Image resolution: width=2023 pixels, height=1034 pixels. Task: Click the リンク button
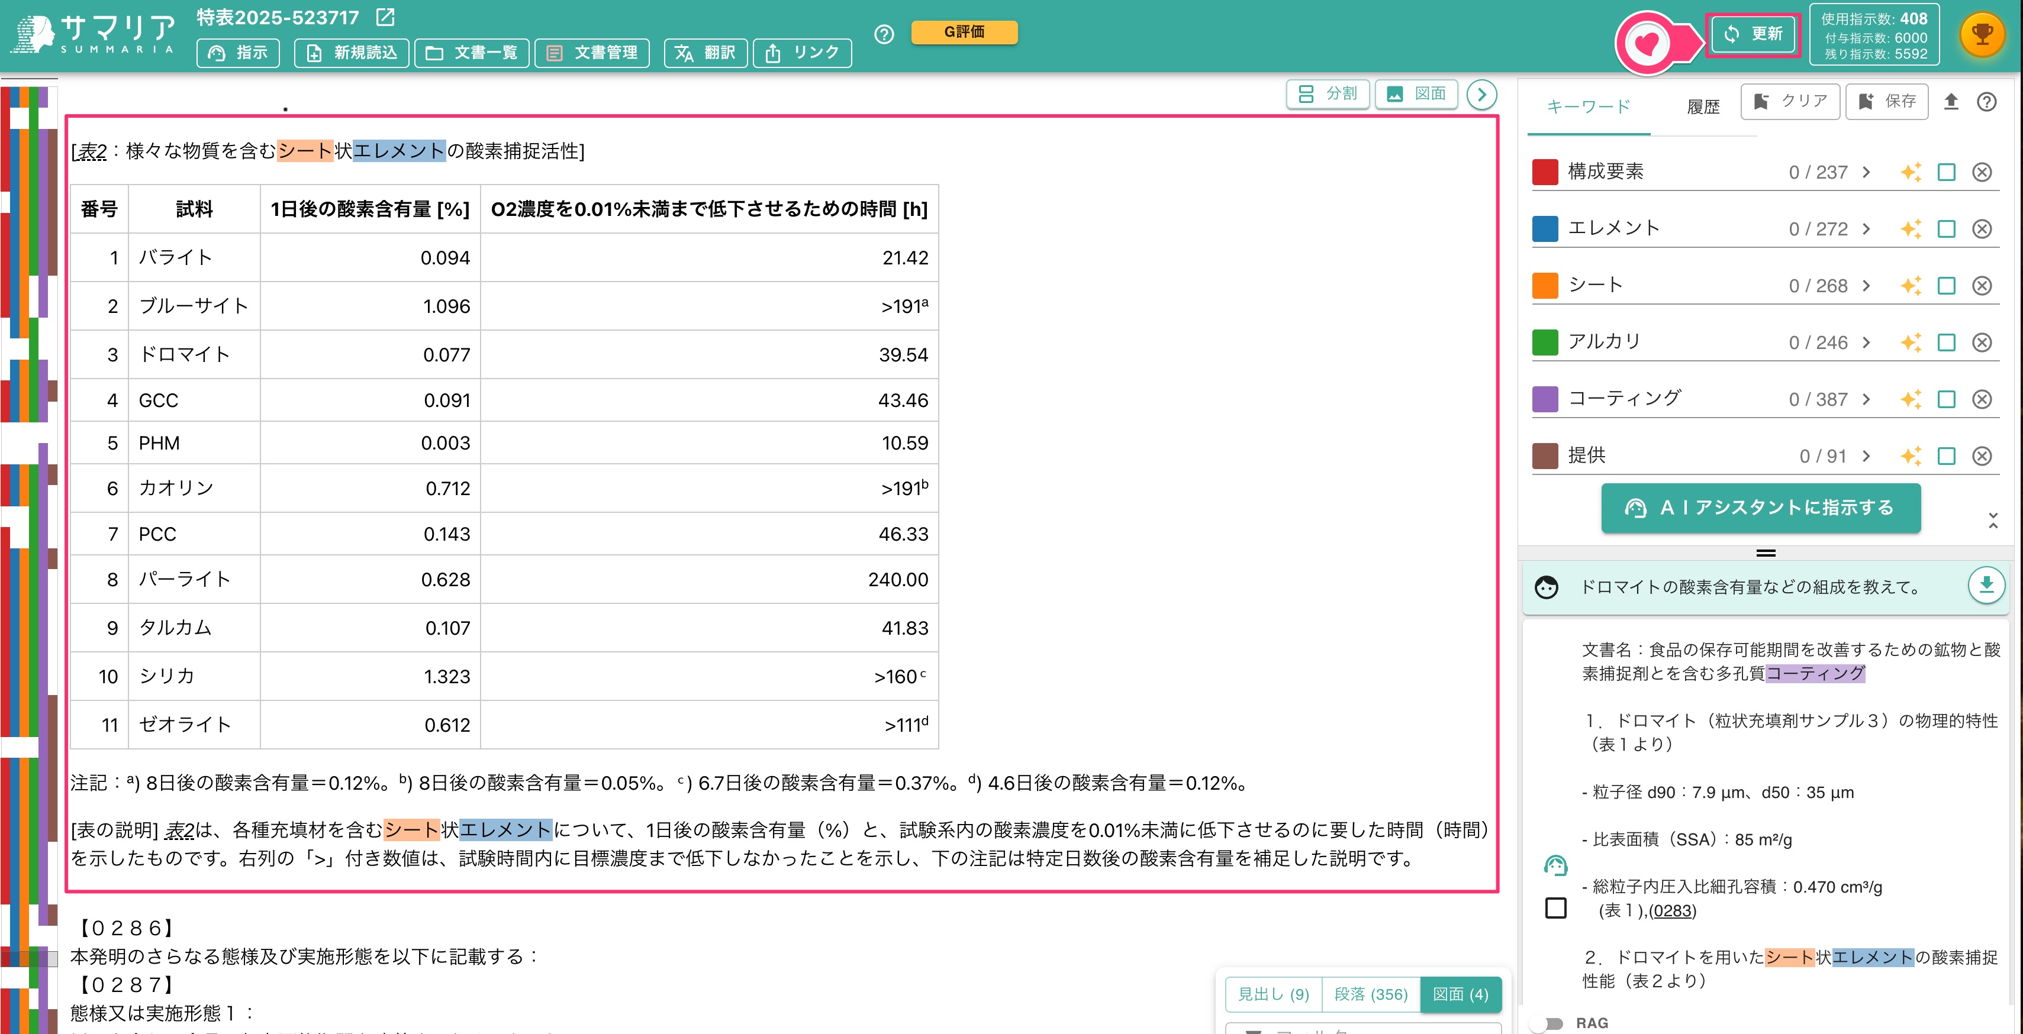[x=802, y=53]
